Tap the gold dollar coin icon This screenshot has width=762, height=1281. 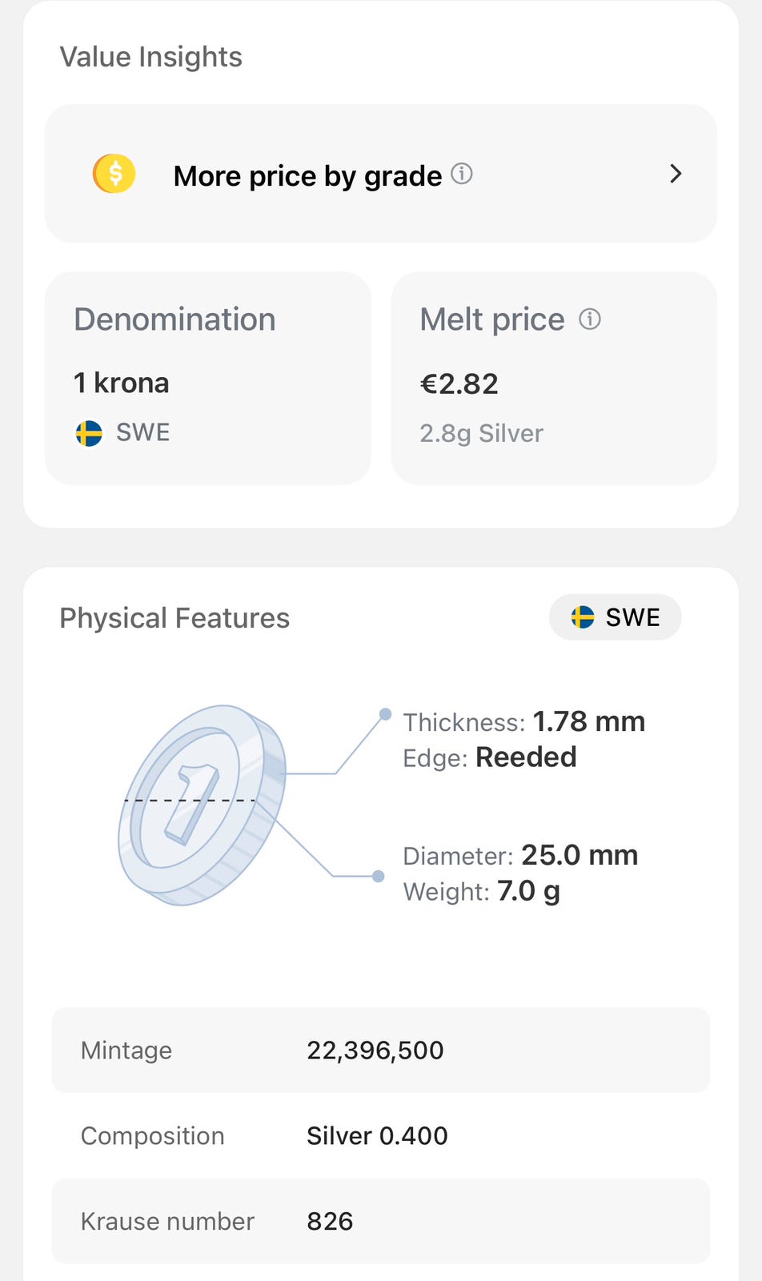click(114, 174)
